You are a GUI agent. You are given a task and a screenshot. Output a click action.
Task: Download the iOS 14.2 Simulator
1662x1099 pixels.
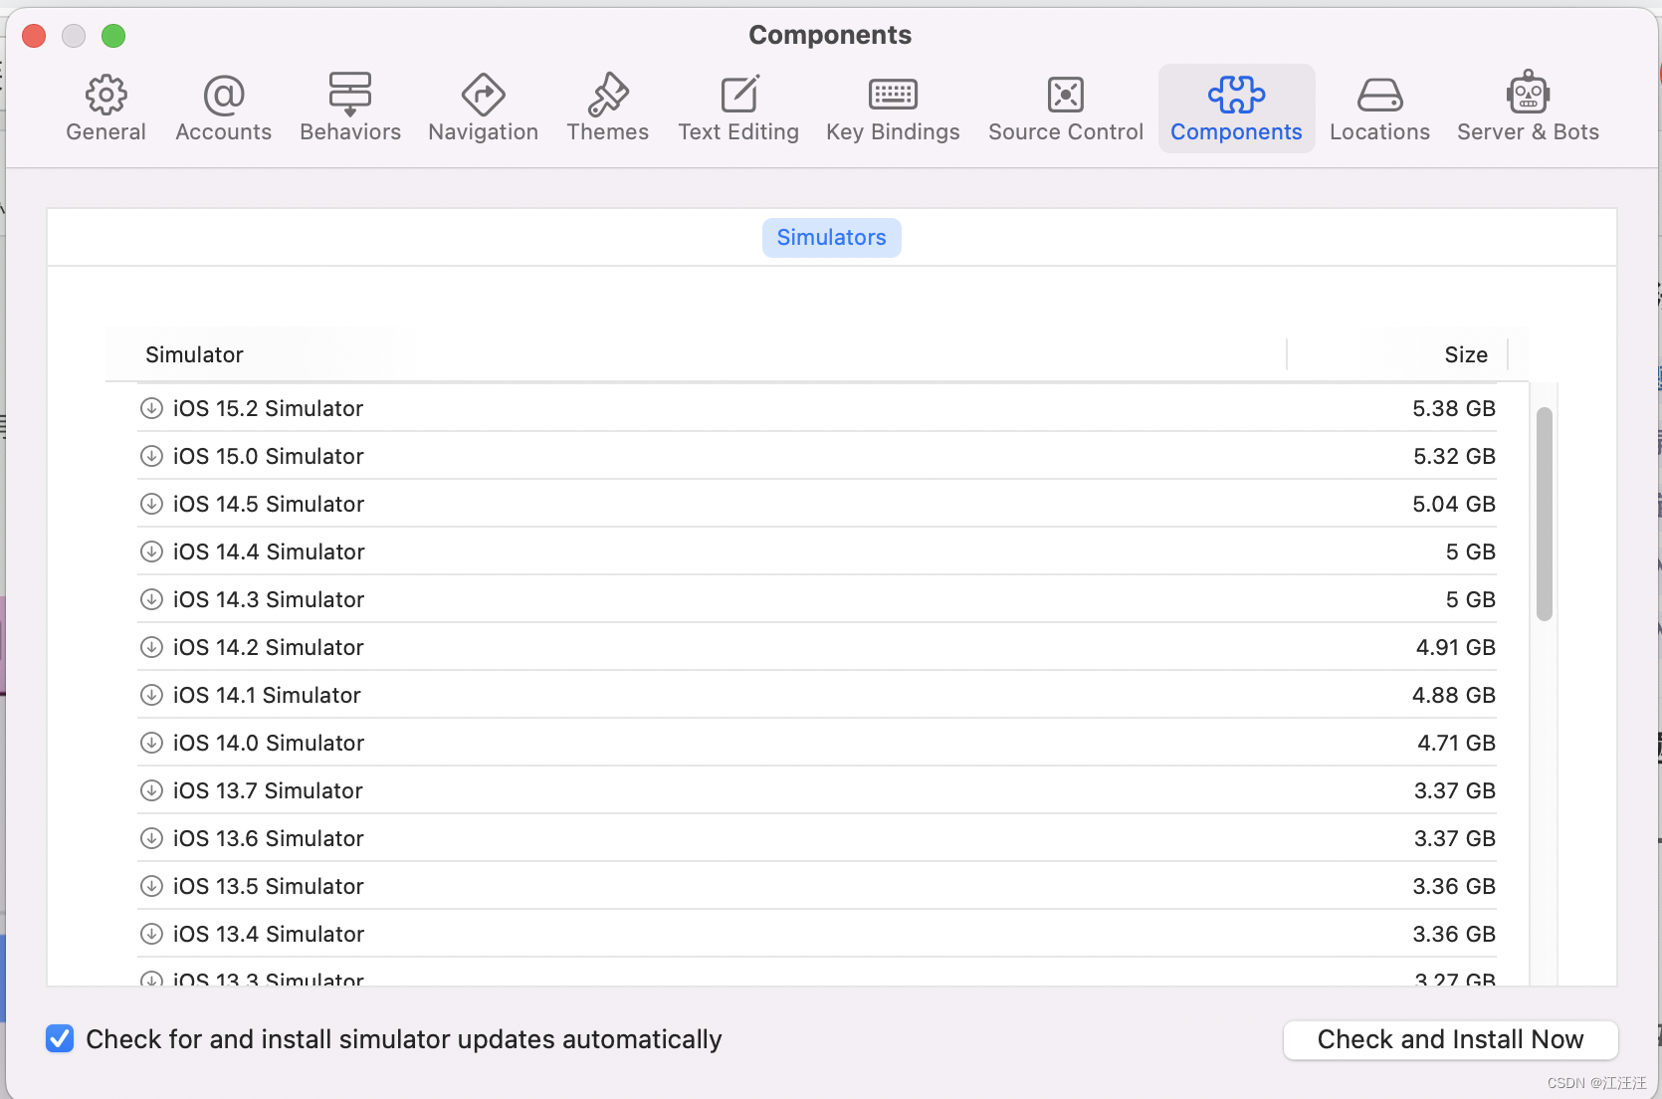pos(151,647)
